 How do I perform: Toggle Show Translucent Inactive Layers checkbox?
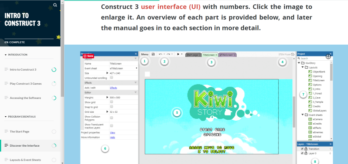point(112,126)
